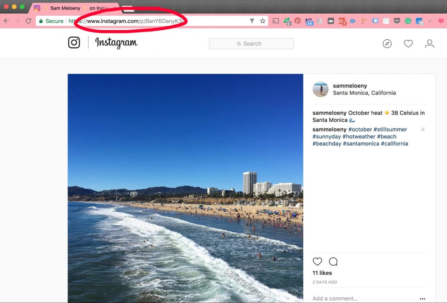Open the profile person icon
Viewport: 447px width, 303px height.
[430, 43]
